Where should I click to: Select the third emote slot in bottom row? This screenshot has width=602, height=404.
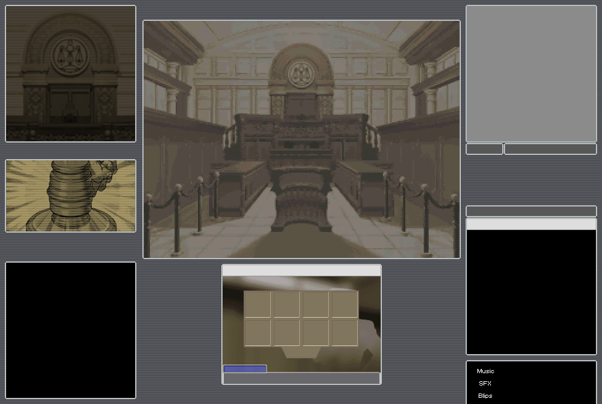315,332
